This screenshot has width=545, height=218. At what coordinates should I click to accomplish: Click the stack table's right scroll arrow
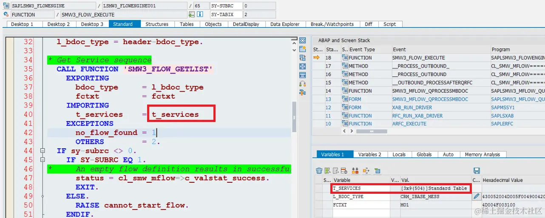(352, 131)
